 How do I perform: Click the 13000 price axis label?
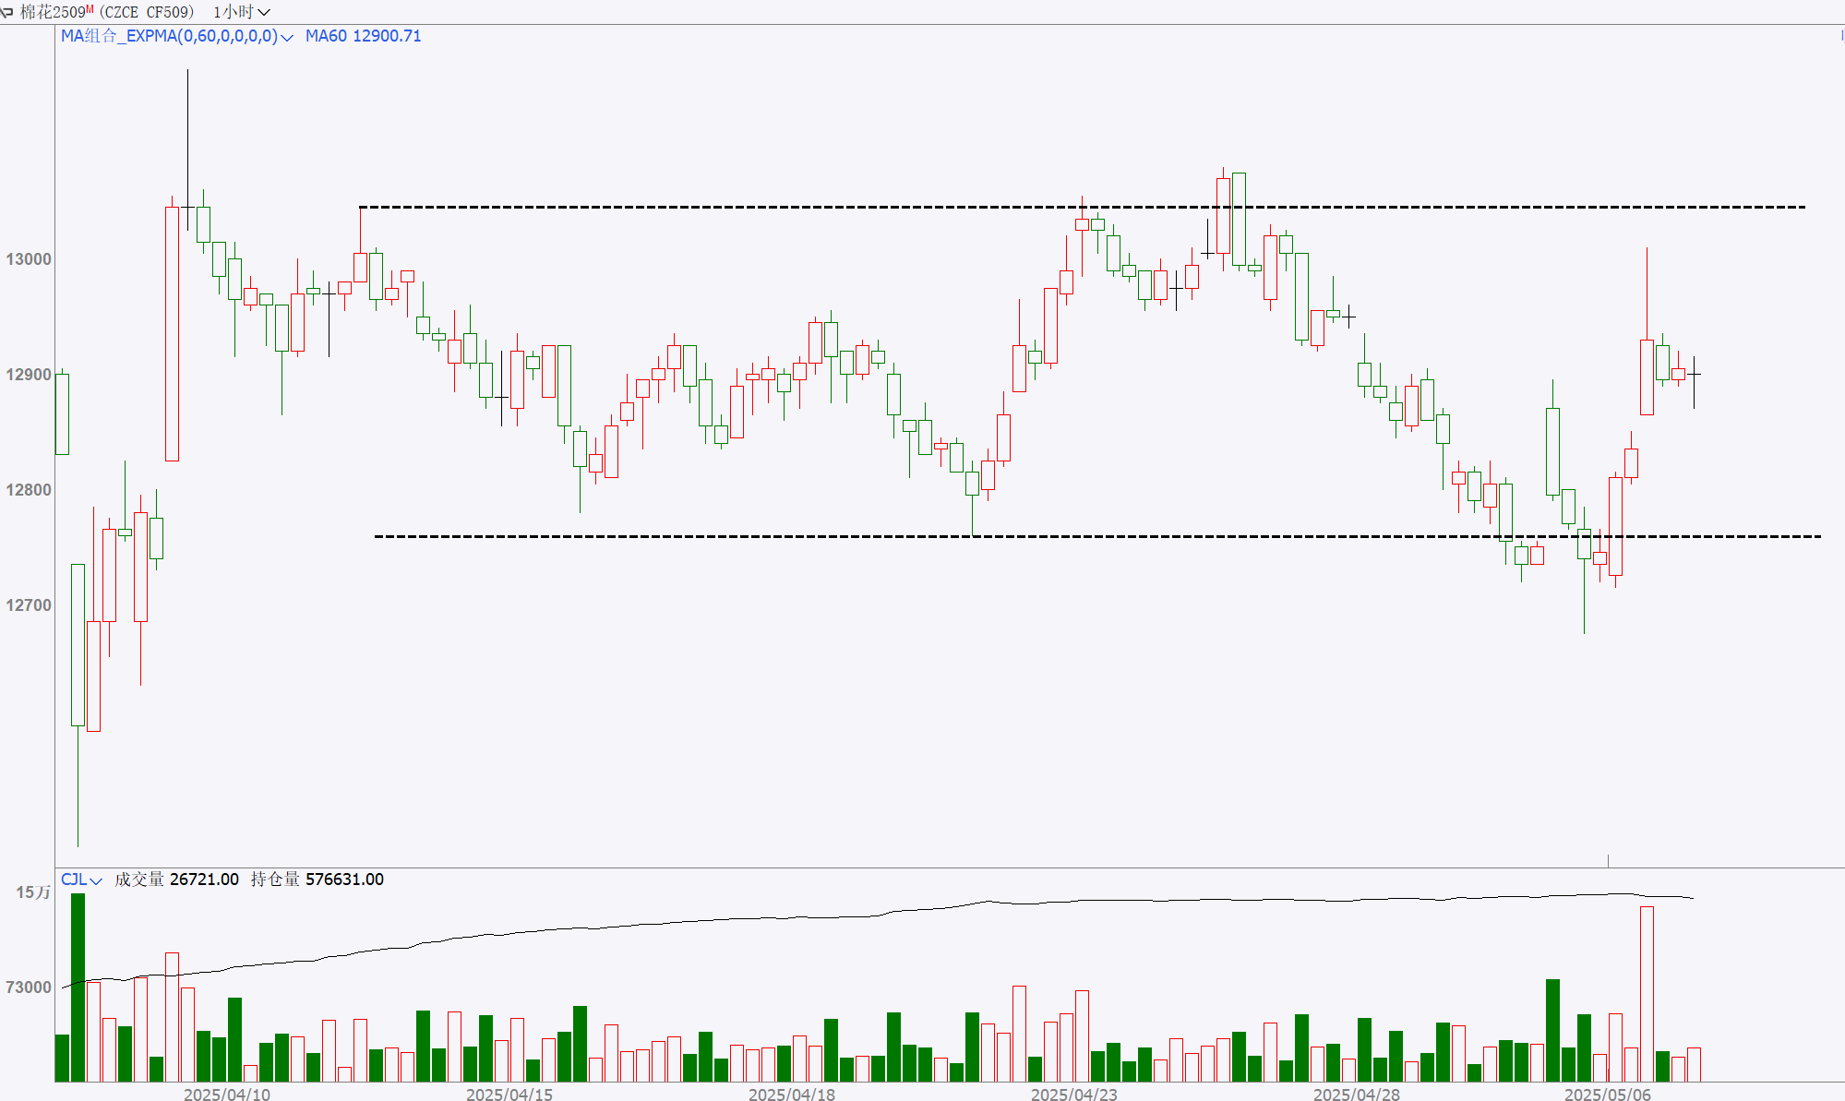pyautogui.click(x=29, y=259)
